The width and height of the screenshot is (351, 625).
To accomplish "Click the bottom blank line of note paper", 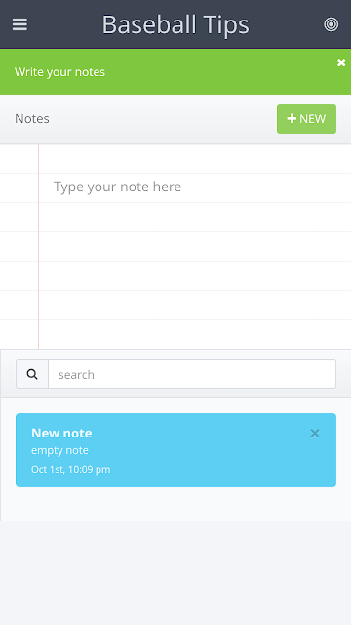I will click(x=195, y=334).
